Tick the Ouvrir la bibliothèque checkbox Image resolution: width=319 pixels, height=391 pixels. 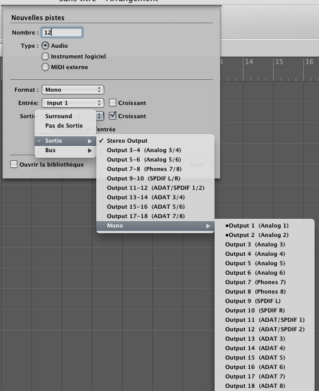click(14, 164)
